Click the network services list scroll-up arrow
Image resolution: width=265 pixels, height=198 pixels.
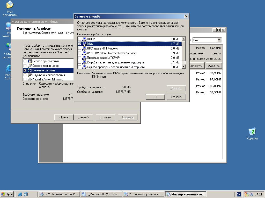coord(184,39)
